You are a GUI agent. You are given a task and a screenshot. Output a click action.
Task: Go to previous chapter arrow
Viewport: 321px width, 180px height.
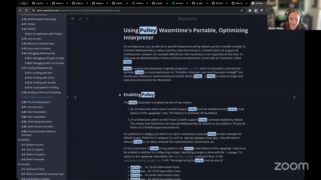pyautogui.click(x=75, y=97)
